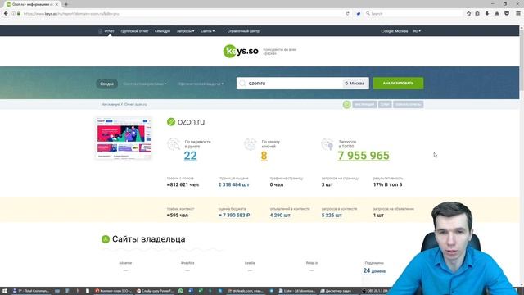Open the Firefox hamburger menu

518,14
